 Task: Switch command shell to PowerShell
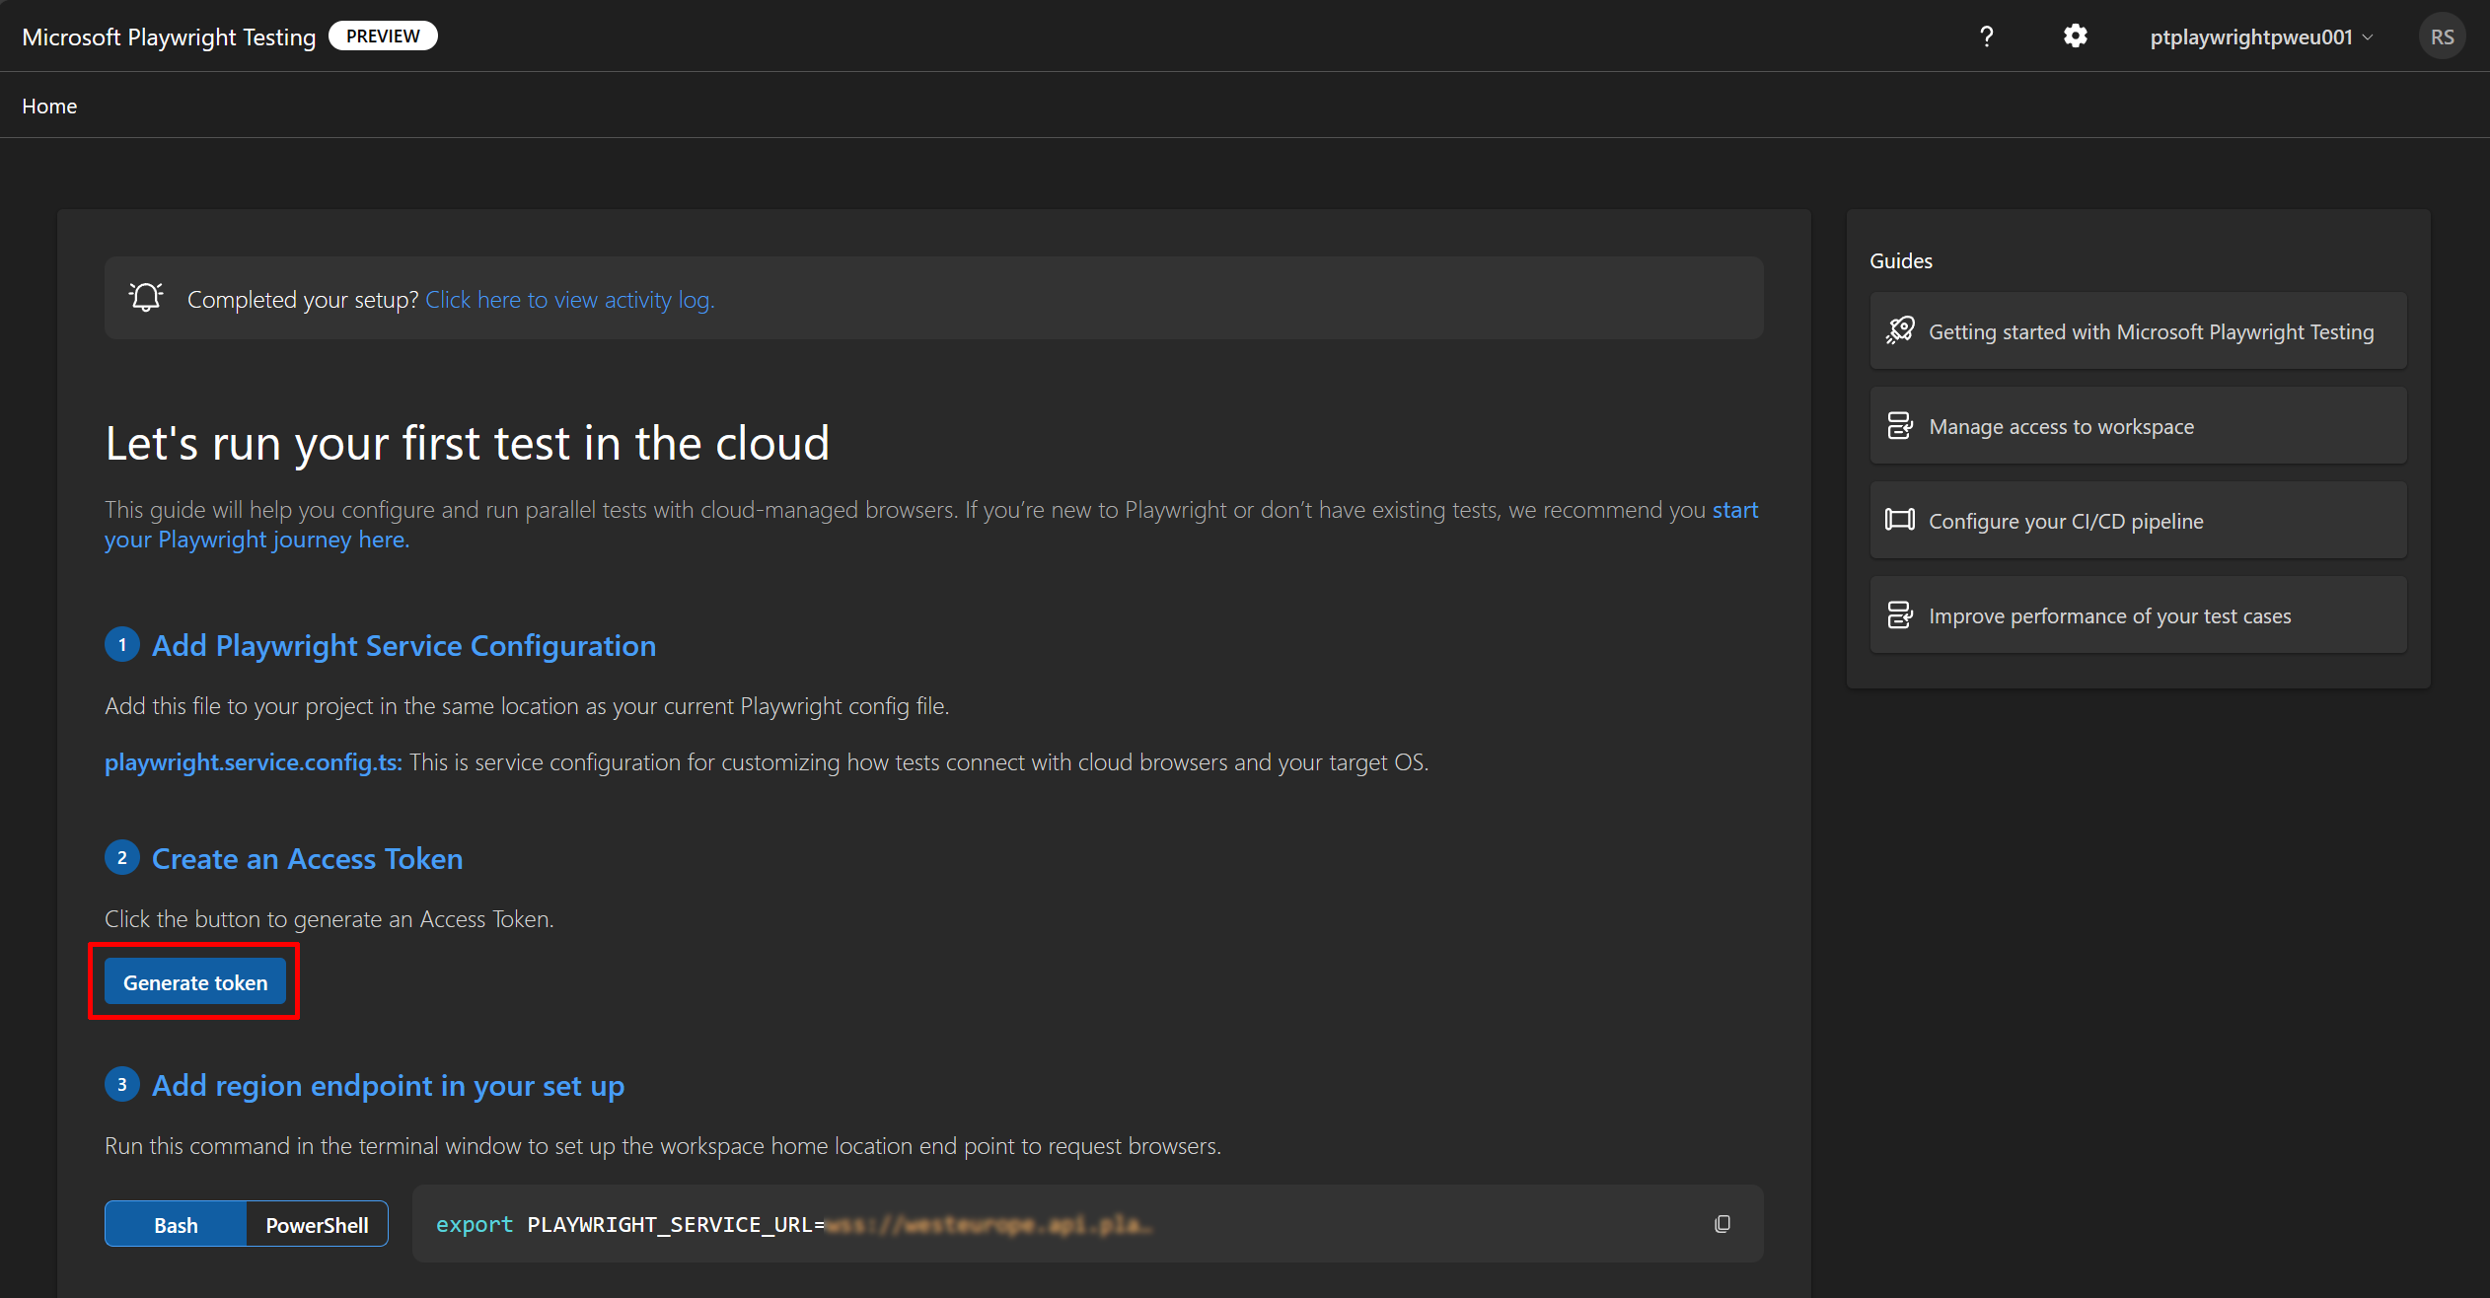point(317,1224)
